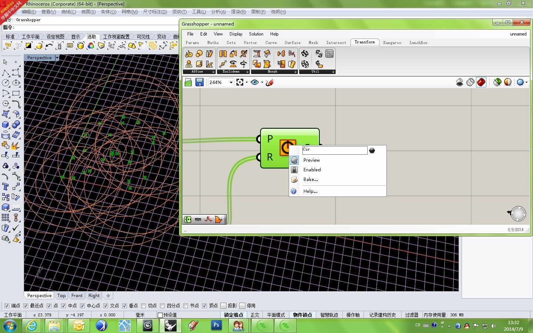Click the Windows Start button
533x333 pixels.
(x=10, y=326)
